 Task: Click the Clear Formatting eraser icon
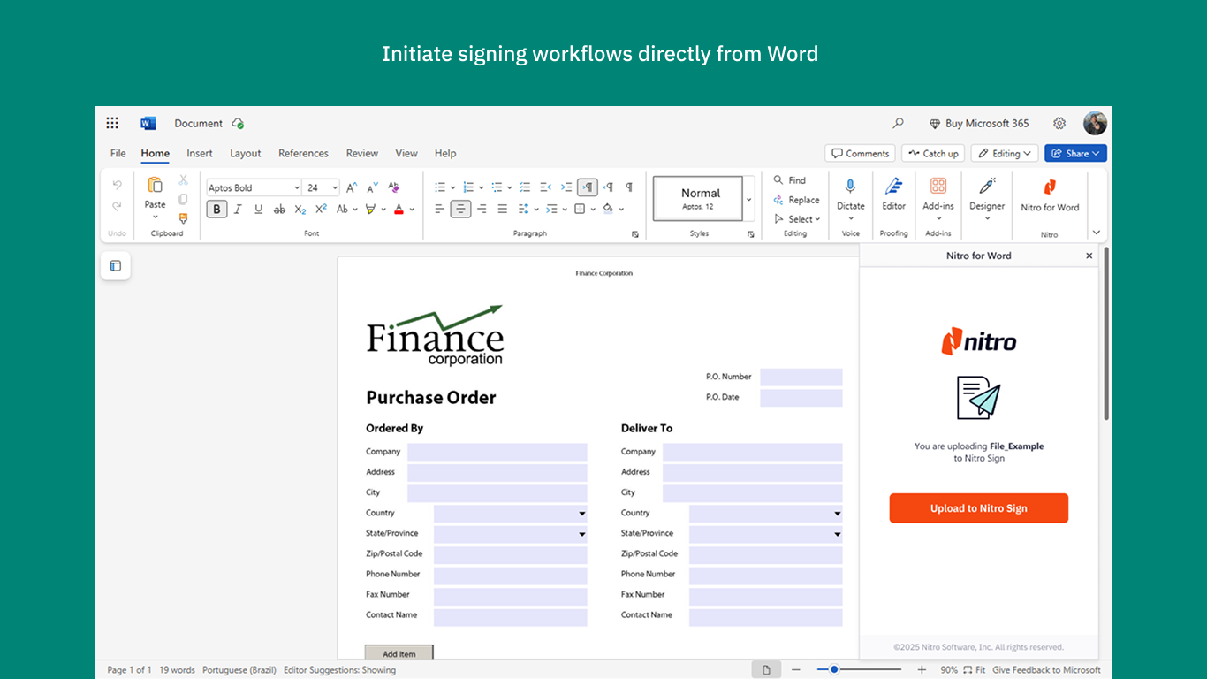pyautogui.click(x=393, y=187)
